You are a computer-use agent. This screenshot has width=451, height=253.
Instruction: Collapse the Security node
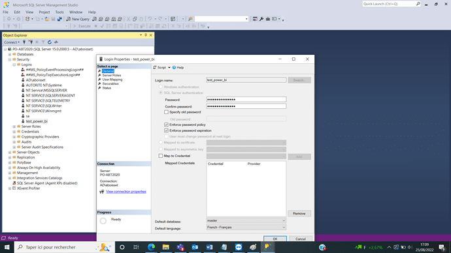point(10,59)
